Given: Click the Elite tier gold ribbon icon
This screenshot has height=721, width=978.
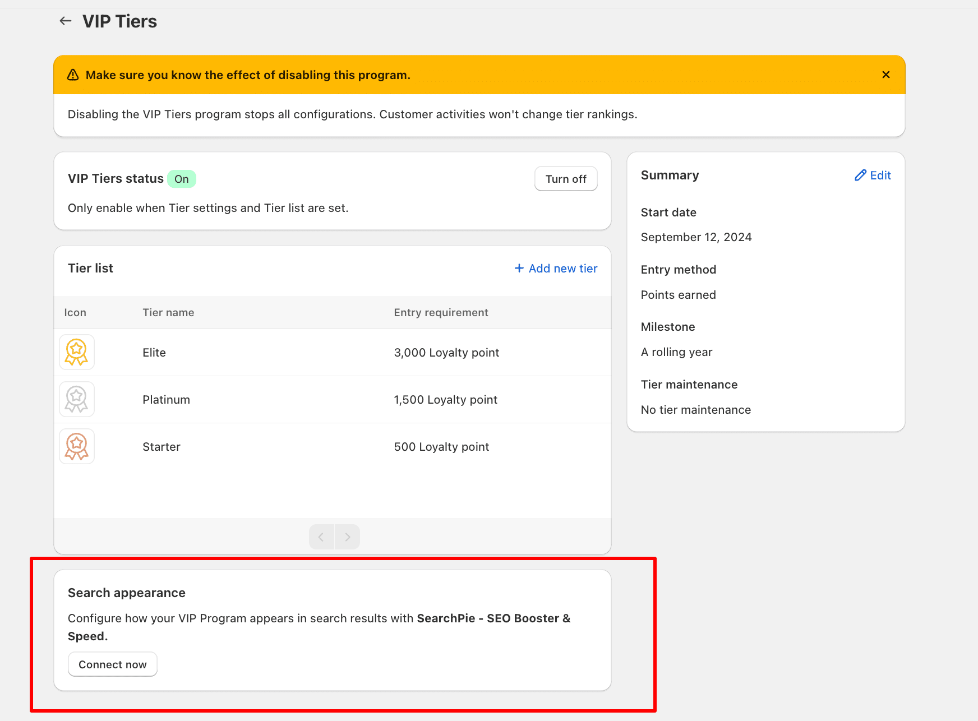Looking at the screenshot, I should pyautogui.click(x=77, y=352).
